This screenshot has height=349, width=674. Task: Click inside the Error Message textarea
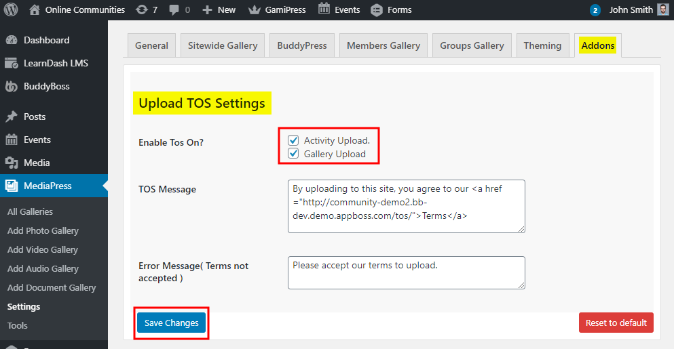click(406, 272)
